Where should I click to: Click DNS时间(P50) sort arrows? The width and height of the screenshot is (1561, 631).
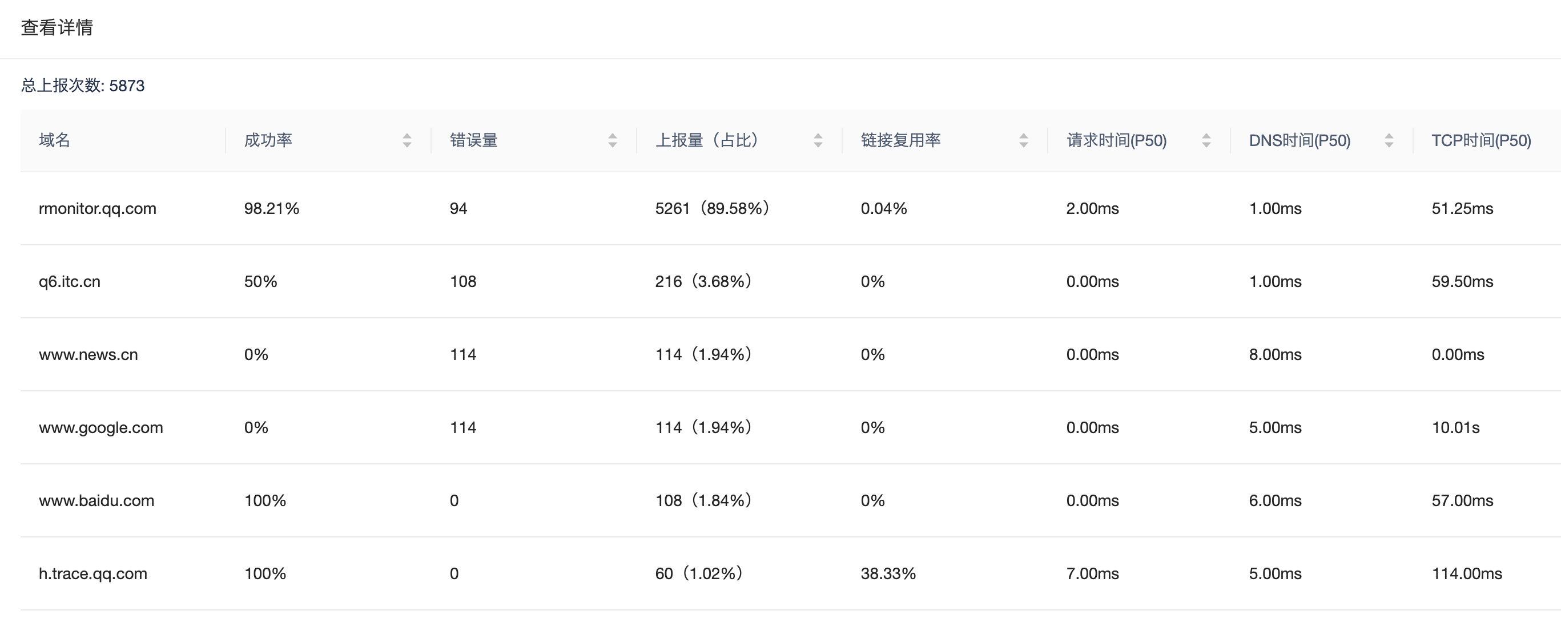tap(1389, 140)
